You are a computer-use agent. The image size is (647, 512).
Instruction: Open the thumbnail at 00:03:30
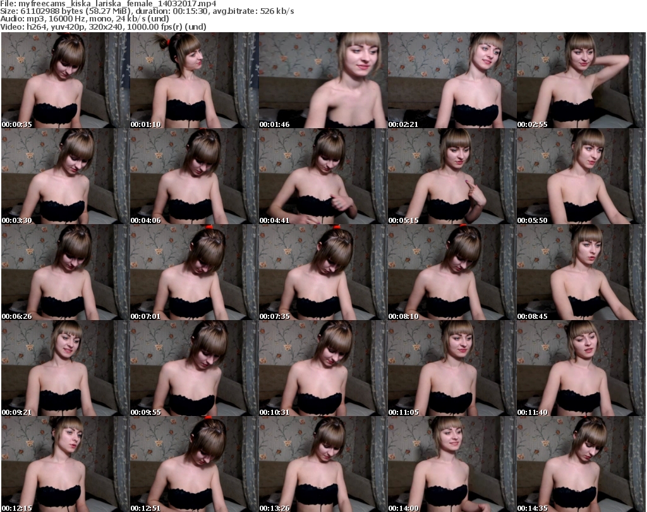point(66,176)
